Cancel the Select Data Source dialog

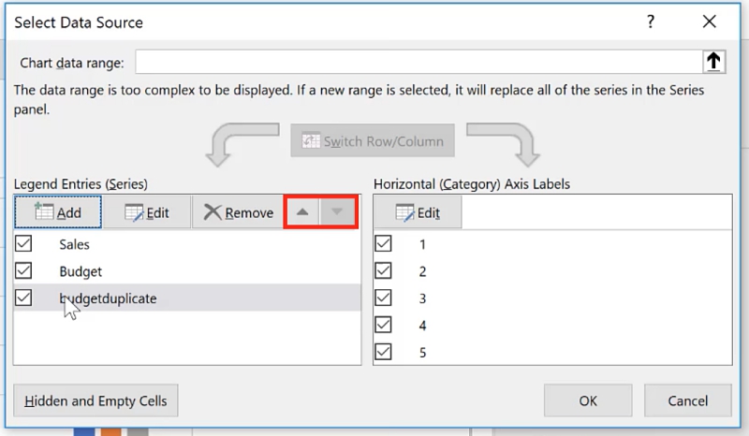point(687,400)
